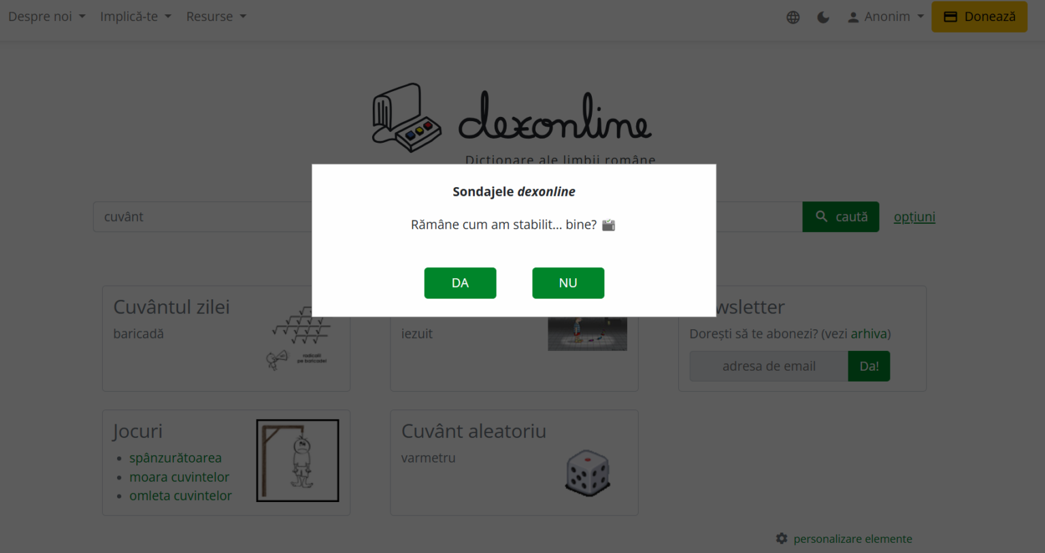1045x553 pixels.
Task: Click the gear personalizare elemente icon
Action: 782,539
